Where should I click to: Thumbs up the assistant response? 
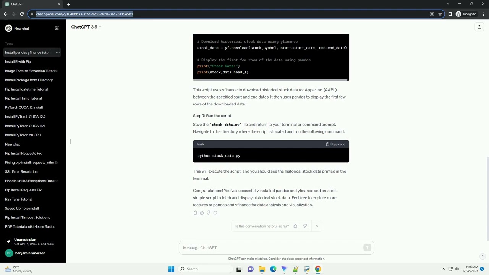pyautogui.click(x=202, y=213)
